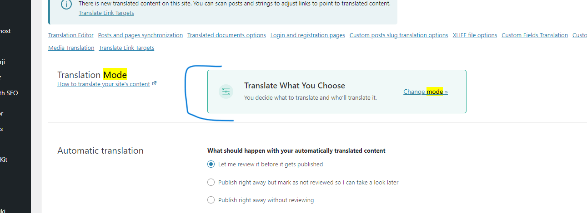
Task: Click the info icon in the notice banner
Action: pos(66,5)
